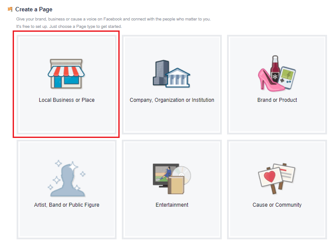
Task: Click the pink shoe and bottle Brand icon
Action: coord(277,73)
